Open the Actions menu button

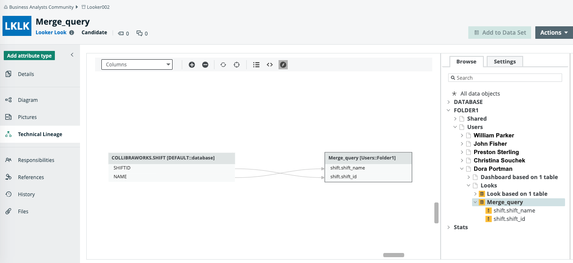point(554,33)
